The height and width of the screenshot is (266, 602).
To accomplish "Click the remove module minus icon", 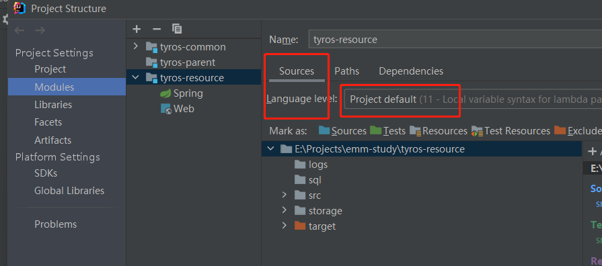I will point(157,29).
